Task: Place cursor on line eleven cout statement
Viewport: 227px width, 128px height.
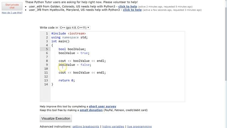Action: [x=82, y=73]
